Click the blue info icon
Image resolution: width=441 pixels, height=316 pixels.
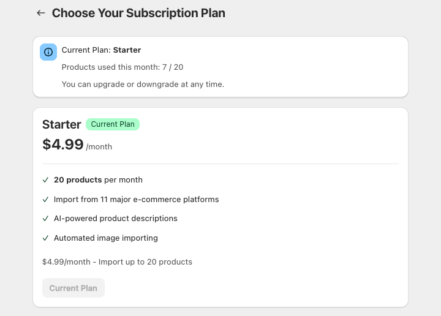pyautogui.click(x=48, y=52)
